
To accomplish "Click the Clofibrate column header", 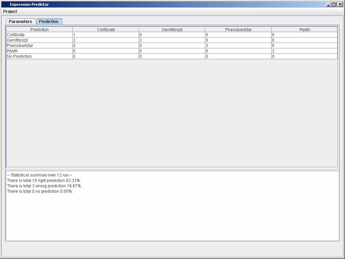I will (x=106, y=29).
